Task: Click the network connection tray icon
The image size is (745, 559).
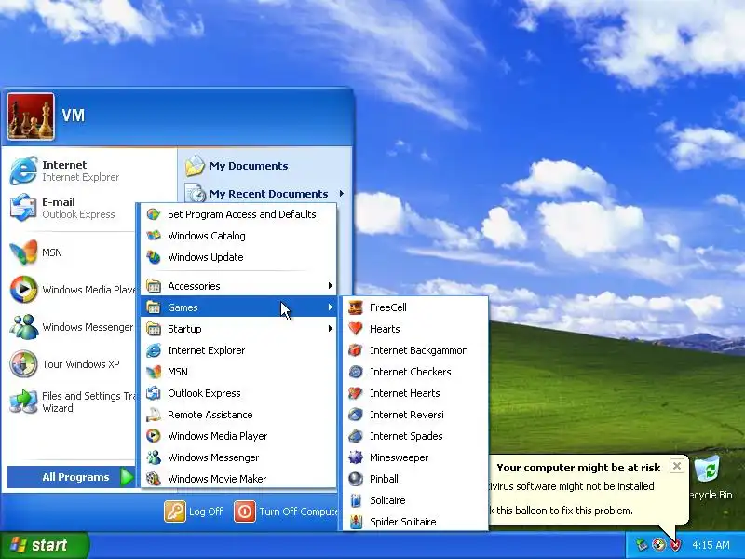Action: [x=642, y=545]
